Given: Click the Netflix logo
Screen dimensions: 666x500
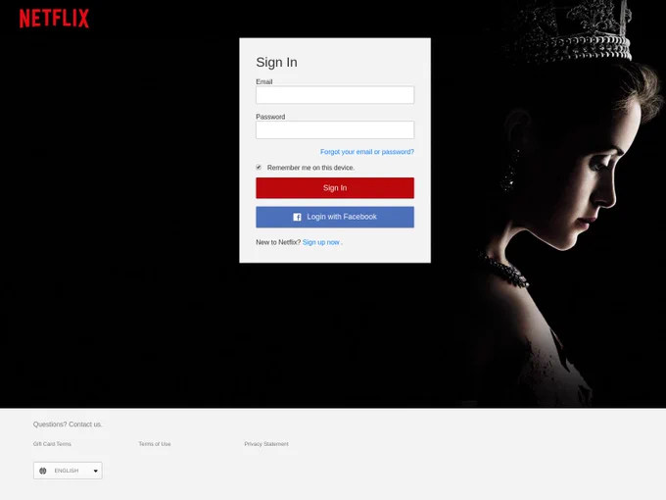Looking at the screenshot, I should coord(55,19).
